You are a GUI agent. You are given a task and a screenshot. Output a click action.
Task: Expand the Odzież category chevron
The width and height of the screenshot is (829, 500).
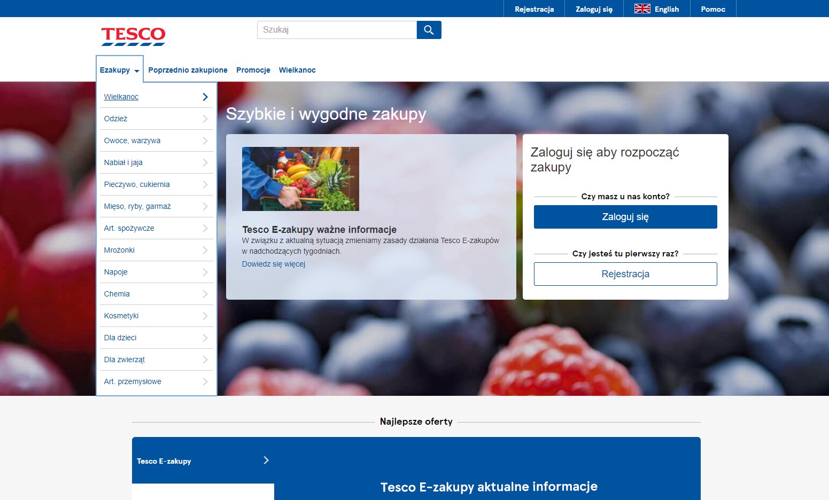click(x=205, y=119)
